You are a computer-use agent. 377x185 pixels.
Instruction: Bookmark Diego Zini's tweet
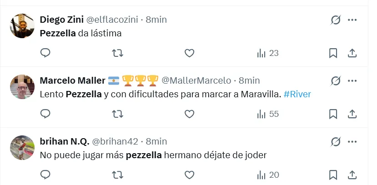[x=333, y=53]
